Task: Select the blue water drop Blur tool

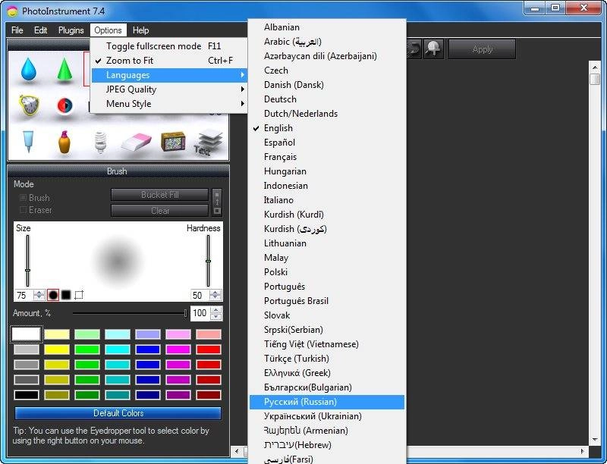Action: [29, 70]
